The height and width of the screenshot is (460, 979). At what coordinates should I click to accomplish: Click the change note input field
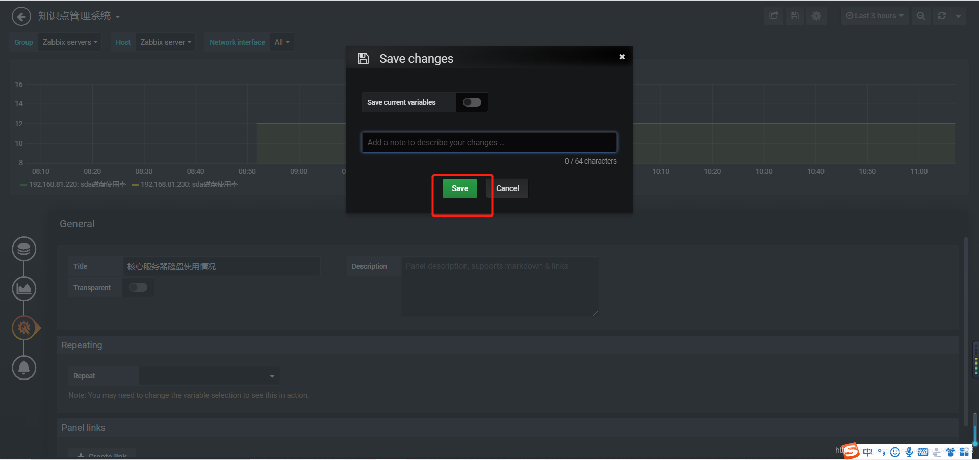pos(489,143)
